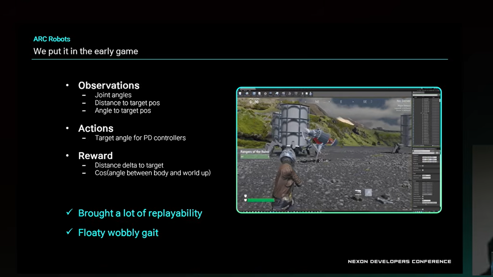This screenshot has width=493, height=277.
Task: Toggle the second checkbox in the Details panel
Action: point(423,170)
